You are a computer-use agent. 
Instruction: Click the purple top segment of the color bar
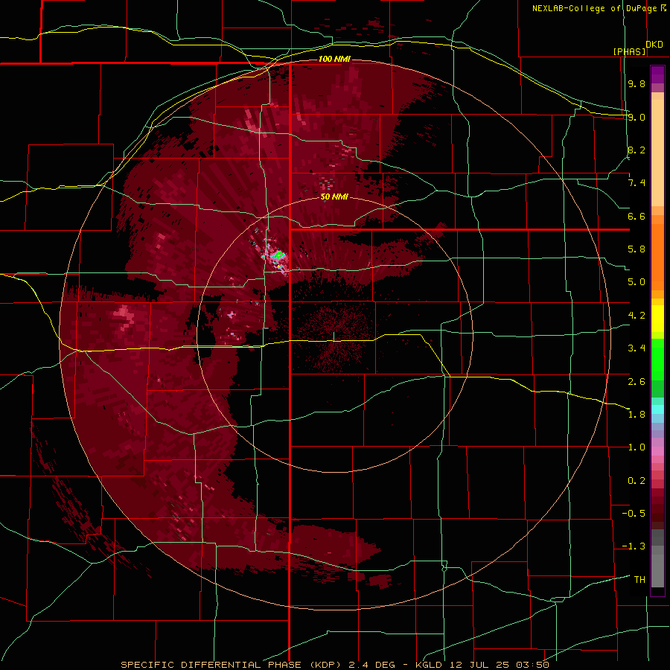(657, 74)
